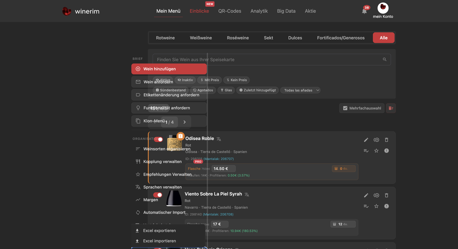
Task: Click the orange stock box icon showing 0 du.
Action: pos(336,169)
